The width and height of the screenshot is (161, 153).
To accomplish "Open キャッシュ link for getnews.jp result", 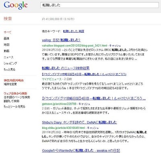I will tap(84, 104).
